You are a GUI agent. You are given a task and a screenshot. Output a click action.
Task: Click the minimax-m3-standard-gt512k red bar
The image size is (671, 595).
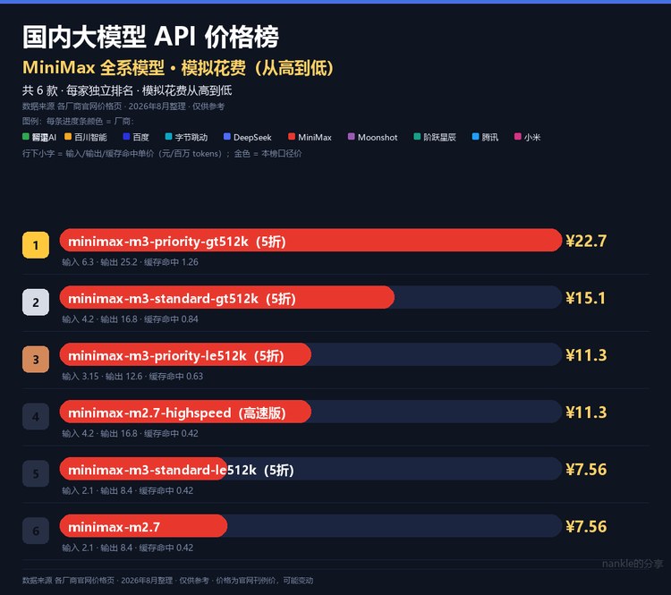point(227,297)
